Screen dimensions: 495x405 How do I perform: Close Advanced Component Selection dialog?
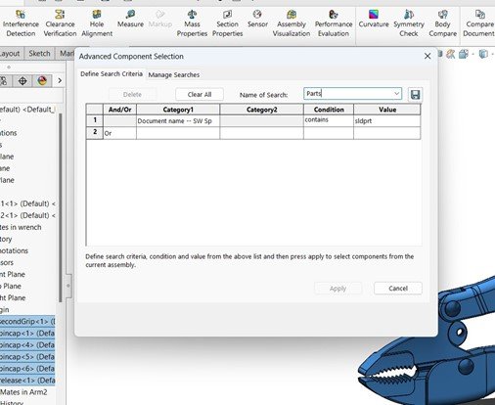tap(427, 56)
